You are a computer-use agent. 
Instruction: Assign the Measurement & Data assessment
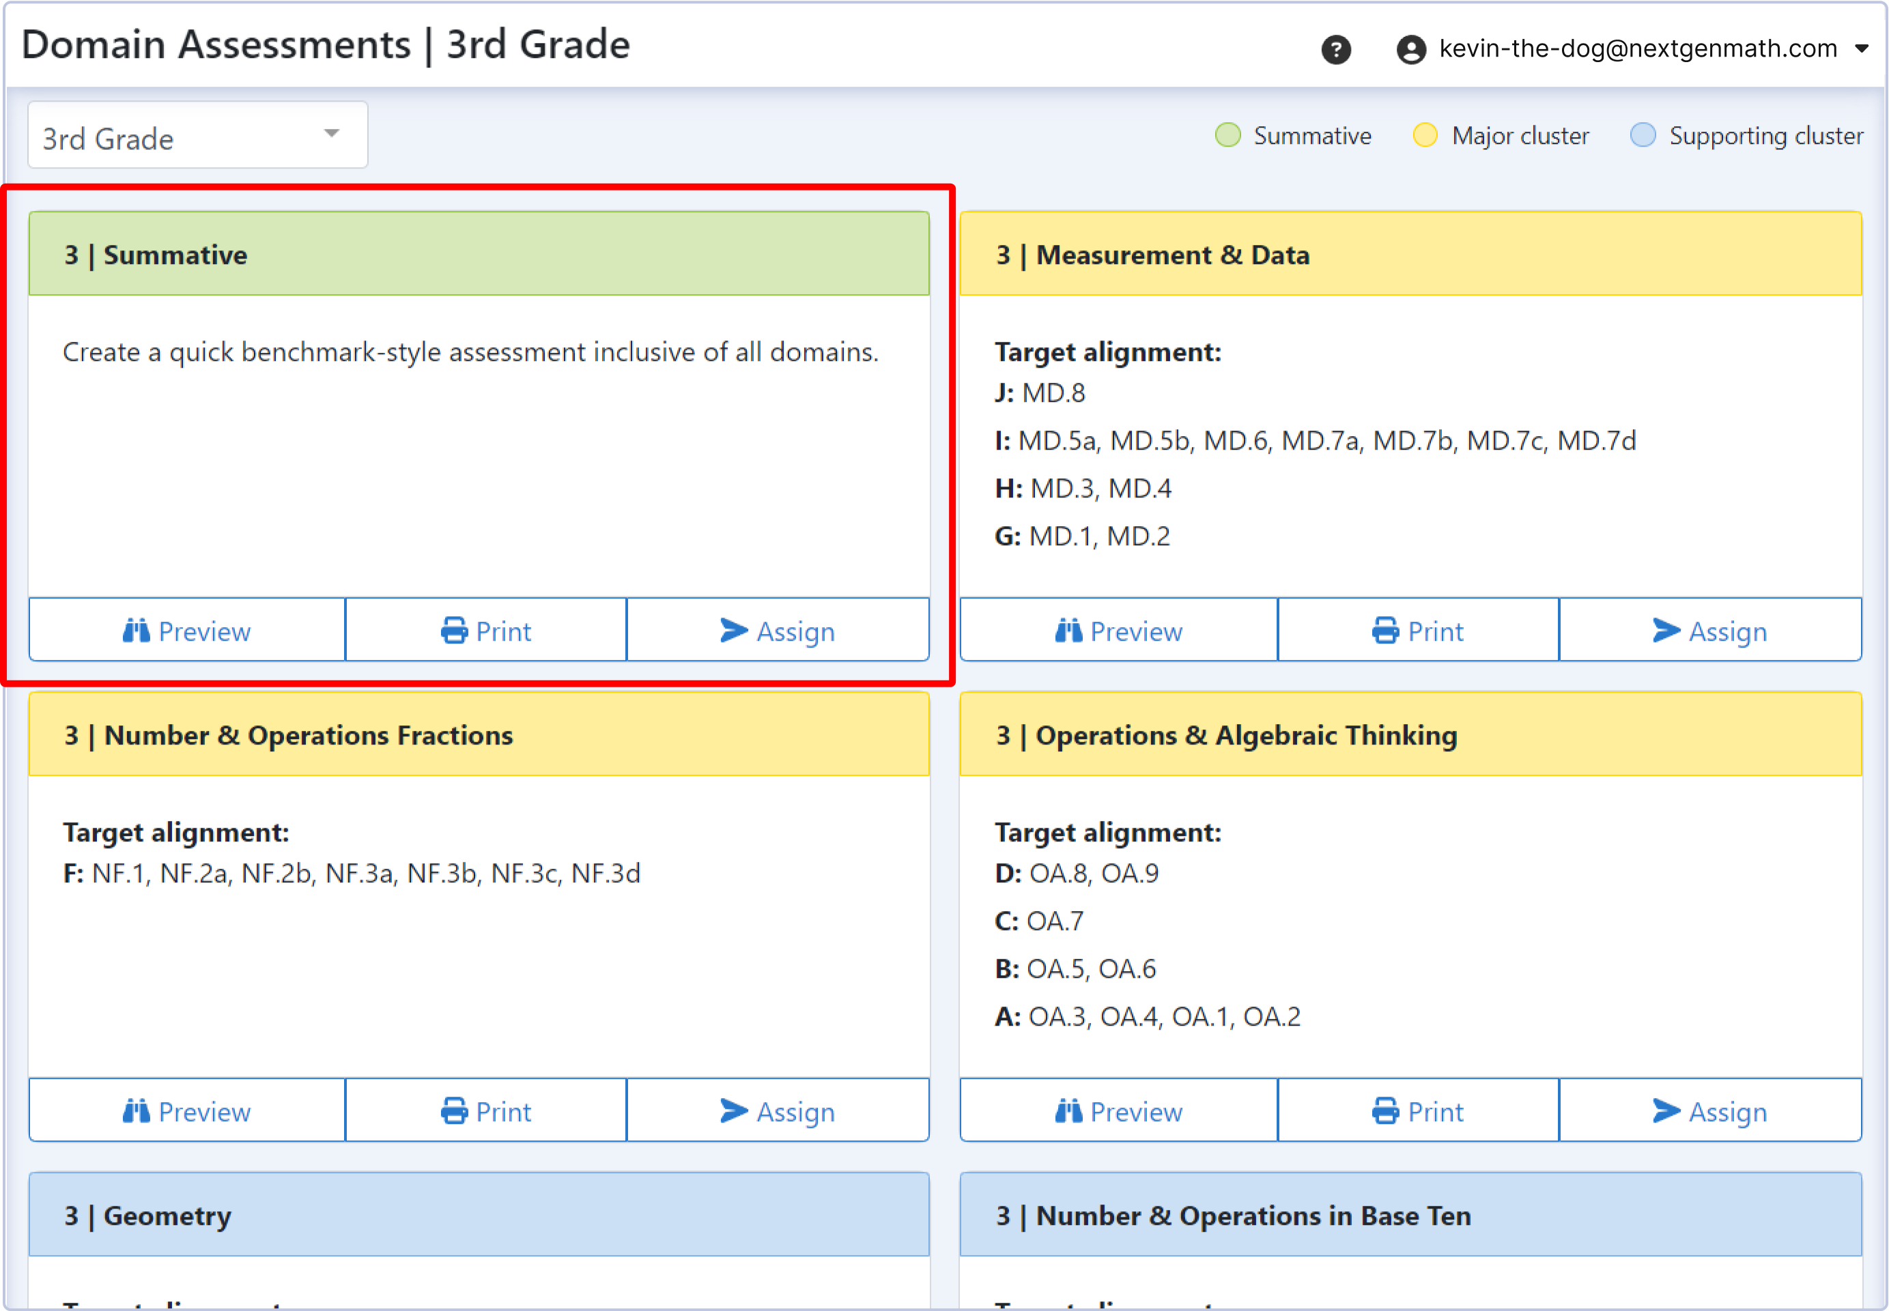pos(1710,630)
